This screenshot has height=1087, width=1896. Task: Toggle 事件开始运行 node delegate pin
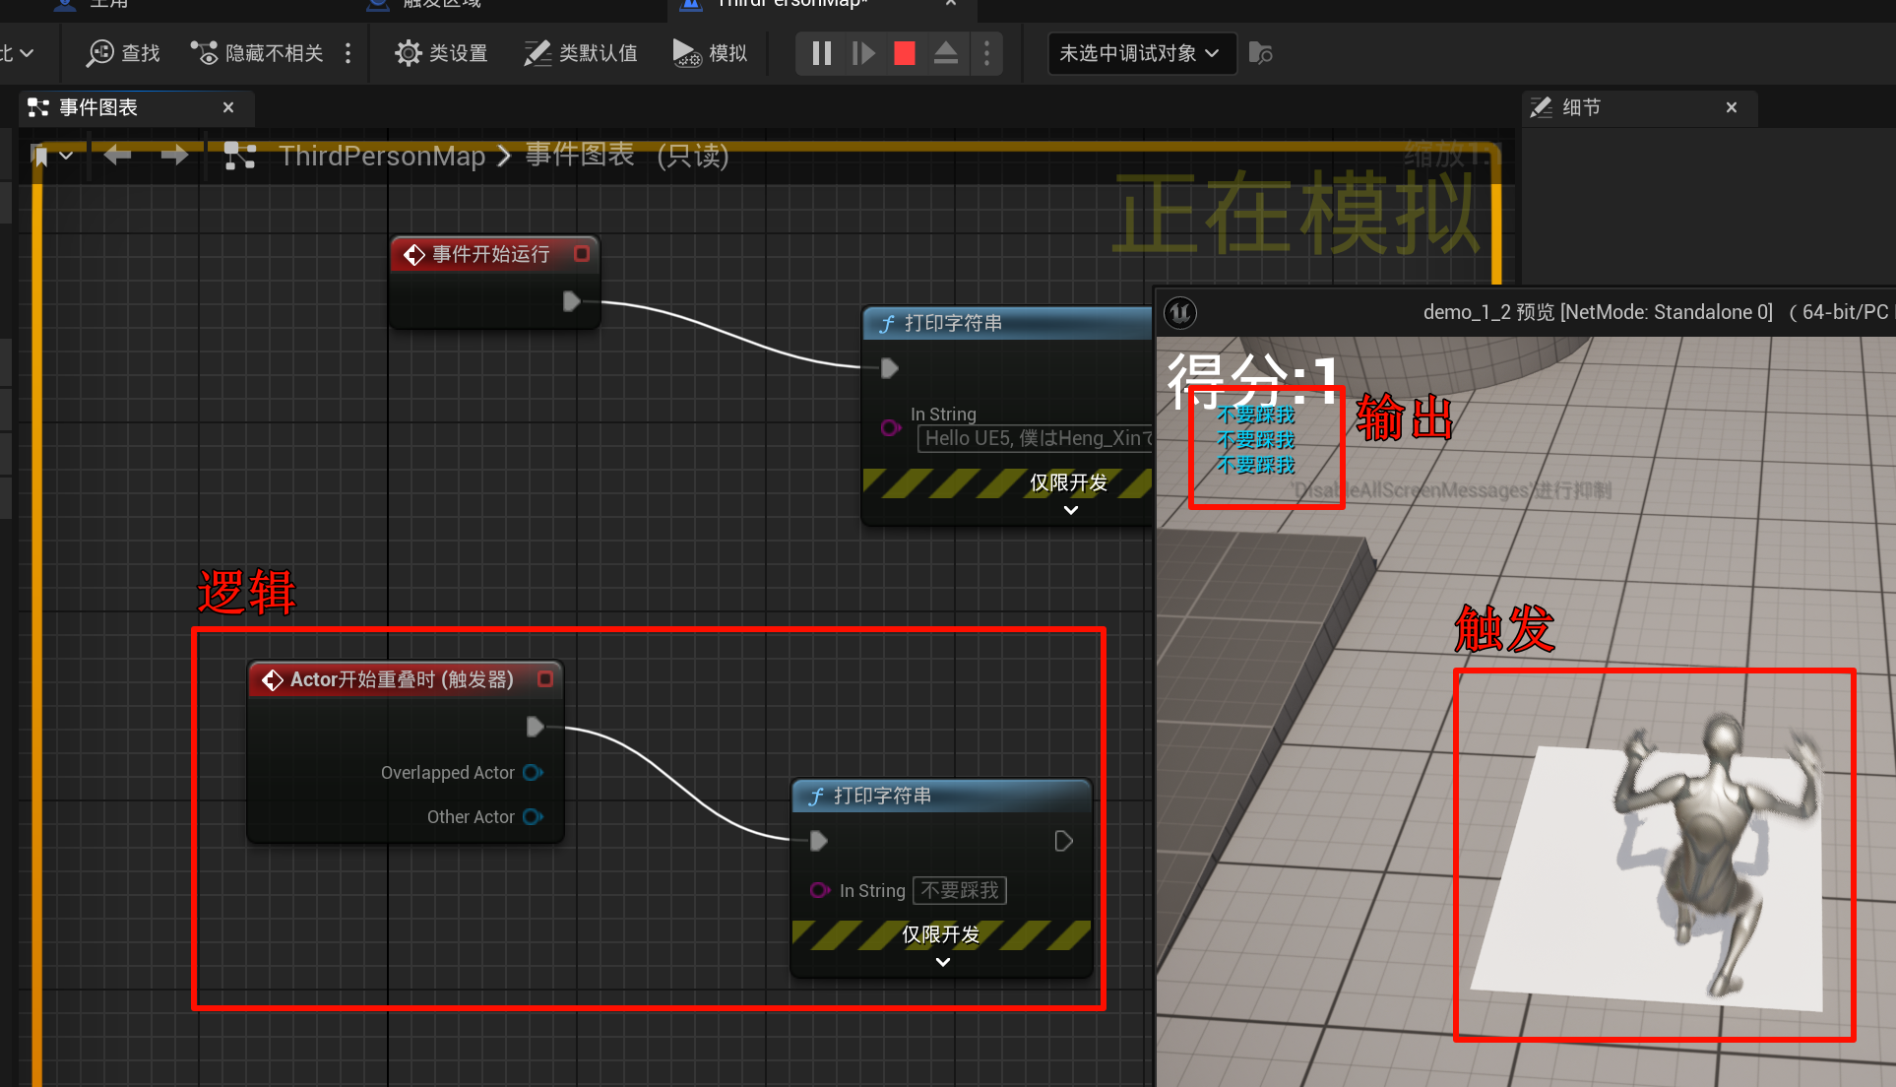(x=582, y=254)
